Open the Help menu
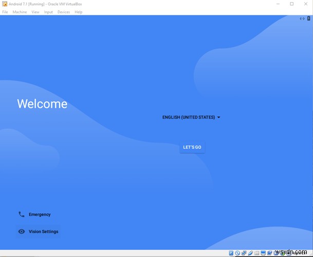The height and width of the screenshot is (257, 313). (x=79, y=12)
